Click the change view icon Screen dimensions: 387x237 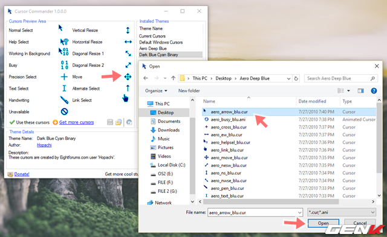tap(340, 91)
